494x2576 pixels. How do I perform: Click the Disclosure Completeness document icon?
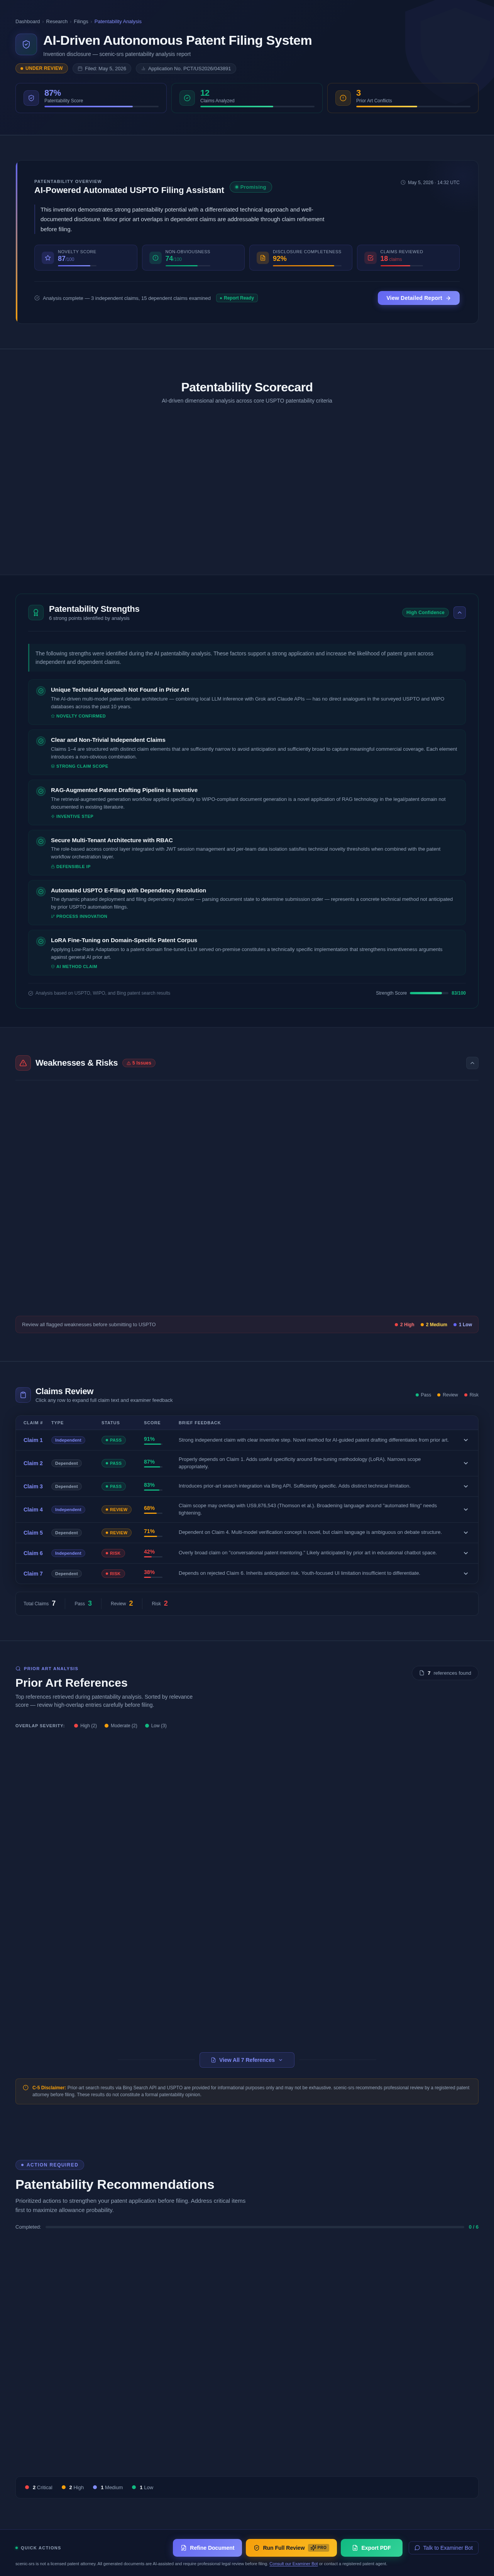[263, 258]
